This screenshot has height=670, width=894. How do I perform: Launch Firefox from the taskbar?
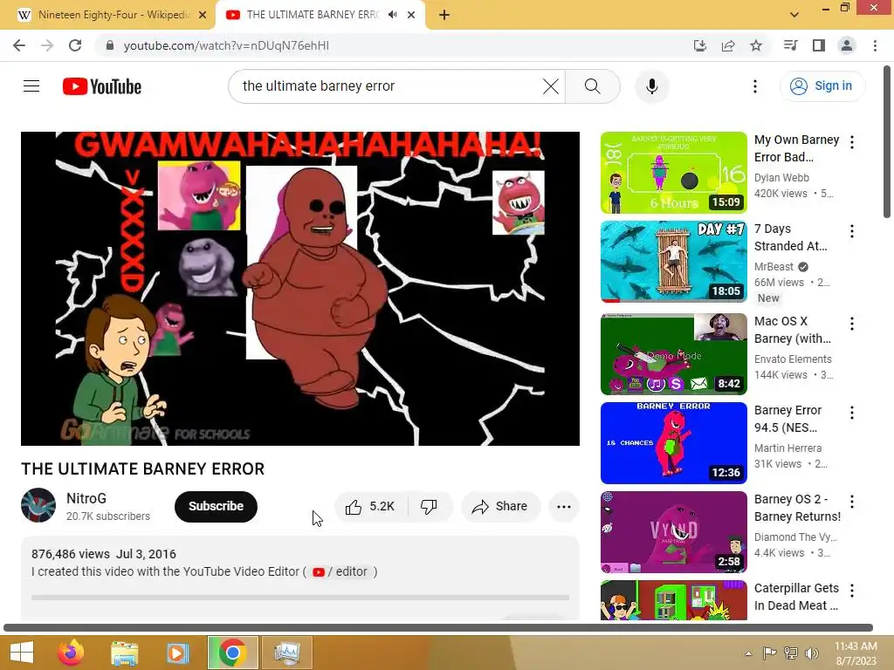pos(71,653)
